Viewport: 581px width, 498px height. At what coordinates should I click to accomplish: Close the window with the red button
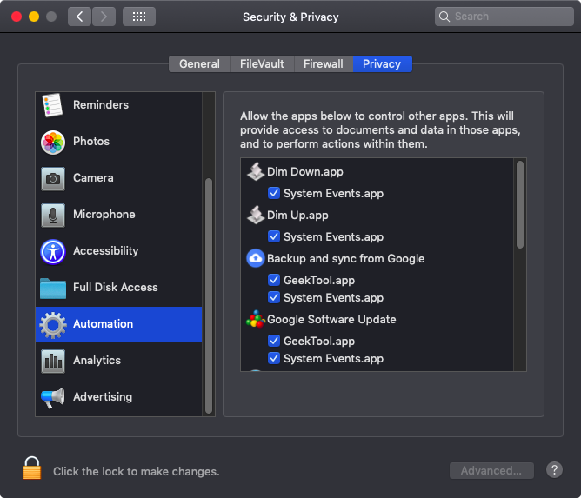click(17, 17)
